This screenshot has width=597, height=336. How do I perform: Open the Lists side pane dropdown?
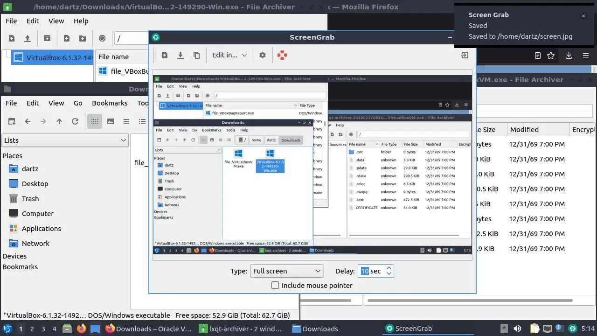65,140
